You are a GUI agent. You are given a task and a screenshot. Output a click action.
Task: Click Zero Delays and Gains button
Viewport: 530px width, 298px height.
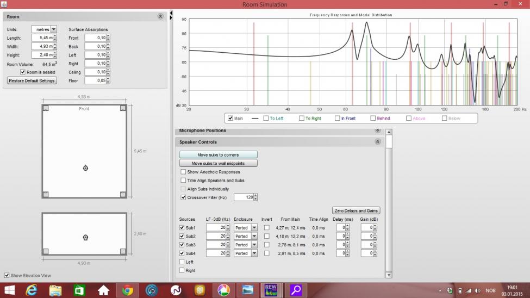pos(356,210)
